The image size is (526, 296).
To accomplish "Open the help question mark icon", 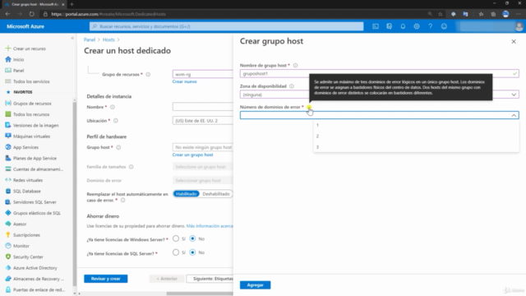I will (x=430, y=26).
